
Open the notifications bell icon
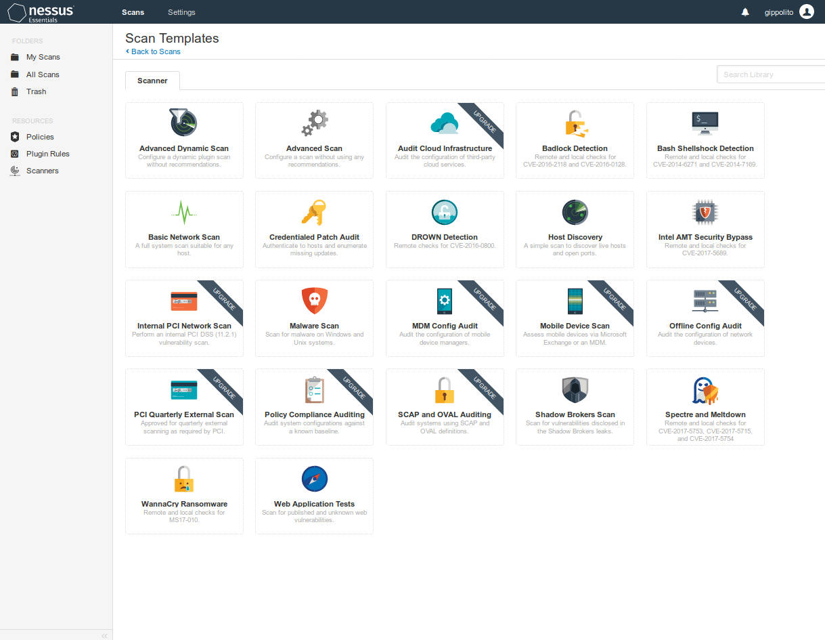(x=745, y=12)
